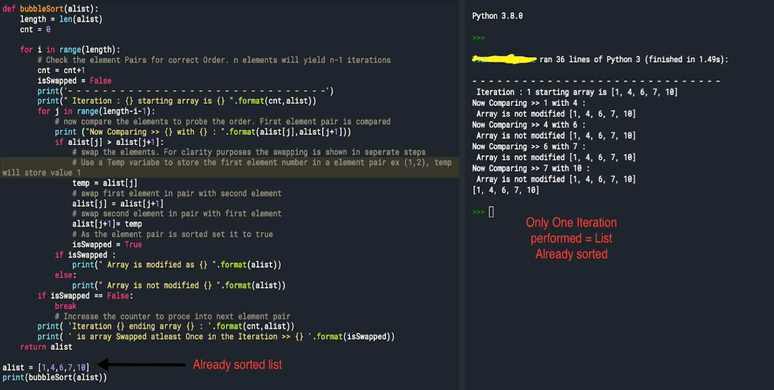Click the 'Array is not modified' output under '7 with 10'
This screenshot has height=390, width=774.
pyautogui.click(x=556, y=179)
